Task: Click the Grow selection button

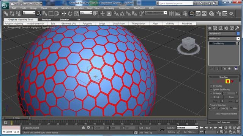Action: [231, 97]
